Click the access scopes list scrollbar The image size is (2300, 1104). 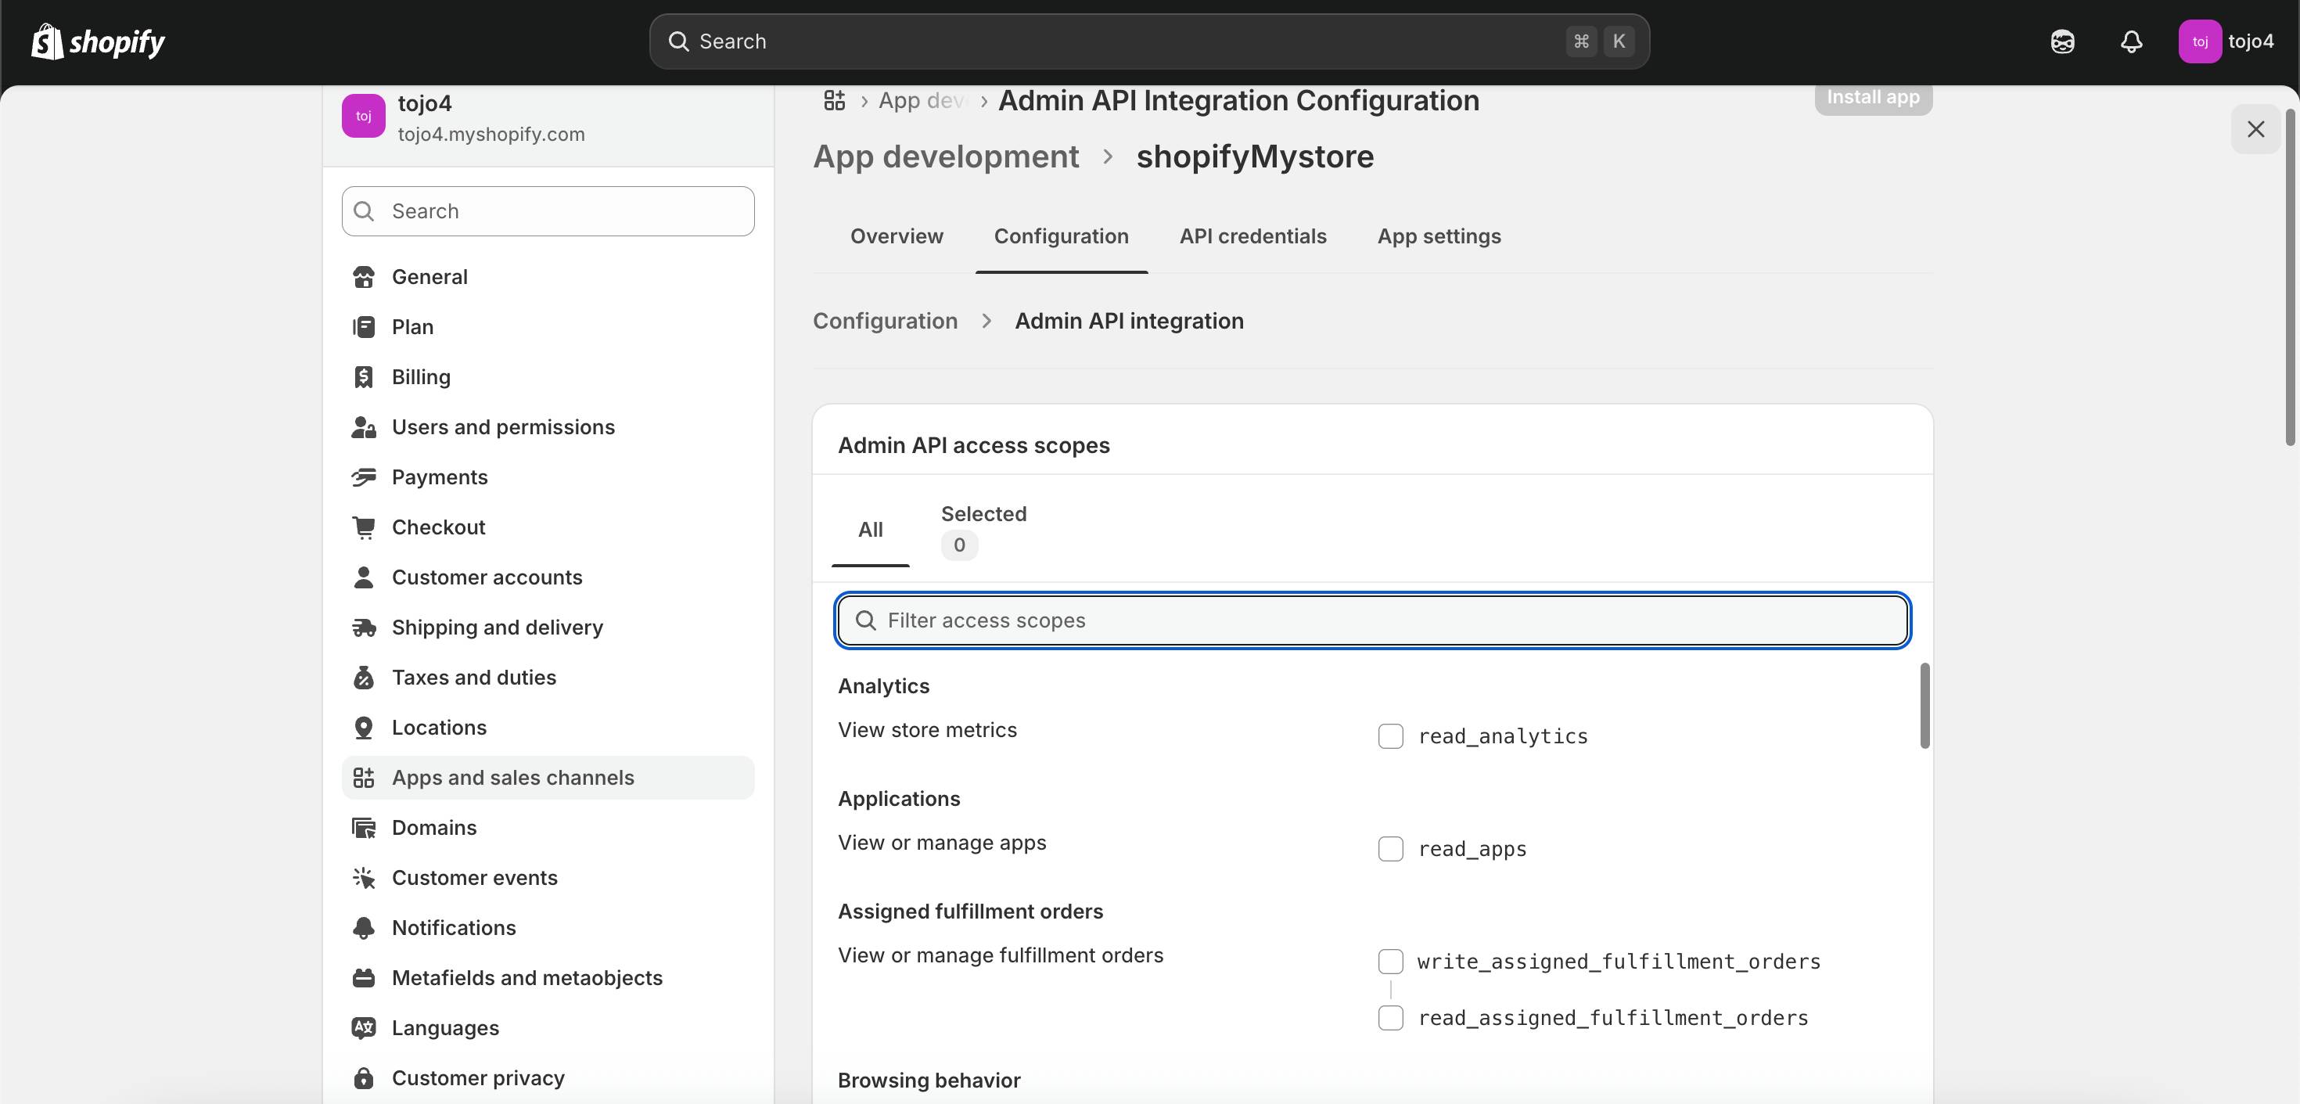click(x=1924, y=706)
